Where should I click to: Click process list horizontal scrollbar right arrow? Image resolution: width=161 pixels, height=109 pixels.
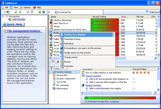(x=155, y=58)
